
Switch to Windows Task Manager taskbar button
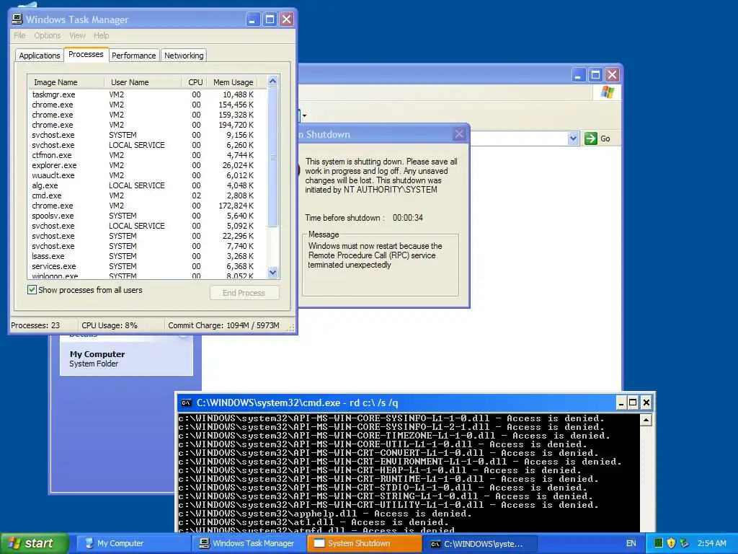249,544
